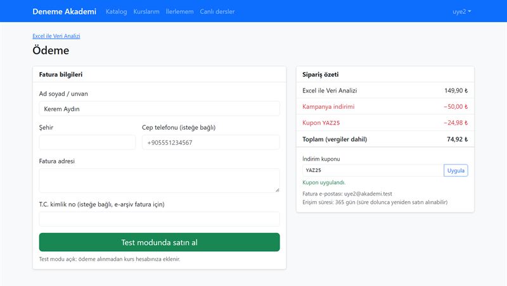Select the Fatura bilgileri card header
Screen dimensions: 507x286
pyautogui.click(x=160, y=74)
